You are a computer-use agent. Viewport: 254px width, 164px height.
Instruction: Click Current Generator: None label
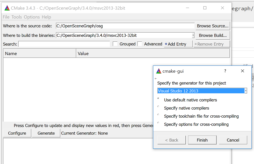pyautogui.click(x=84, y=133)
